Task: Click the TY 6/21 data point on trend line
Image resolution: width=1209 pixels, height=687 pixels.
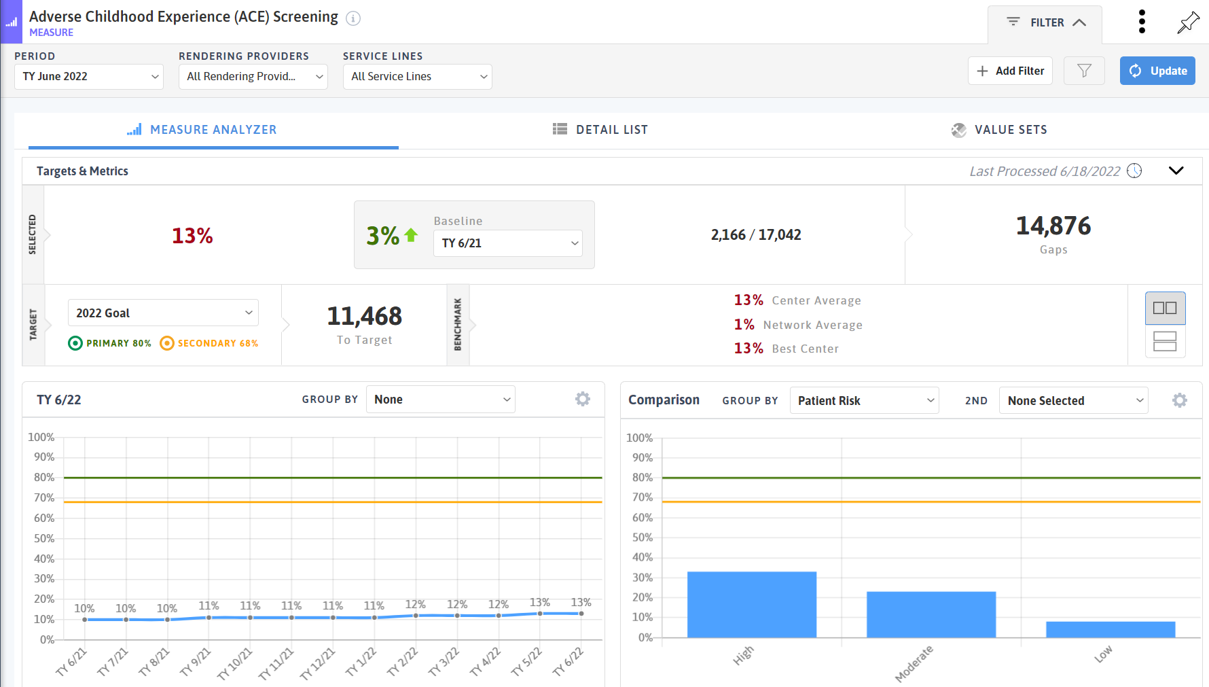Action: 84,620
